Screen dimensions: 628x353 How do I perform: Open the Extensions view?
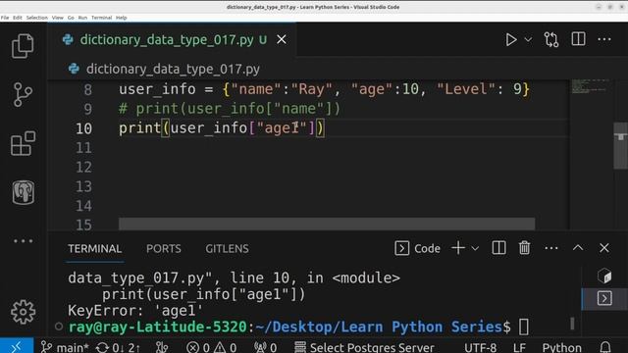point(23,143)
